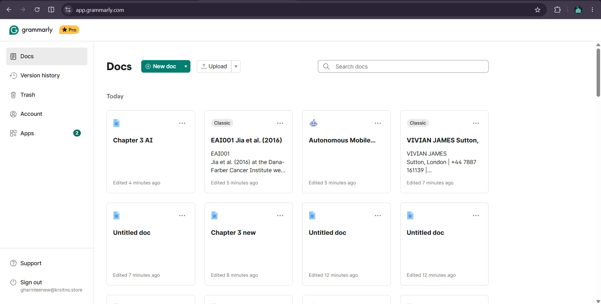The image size is (601, 304).
Task: Click site information icon in address bar
Action: [68, 10]
